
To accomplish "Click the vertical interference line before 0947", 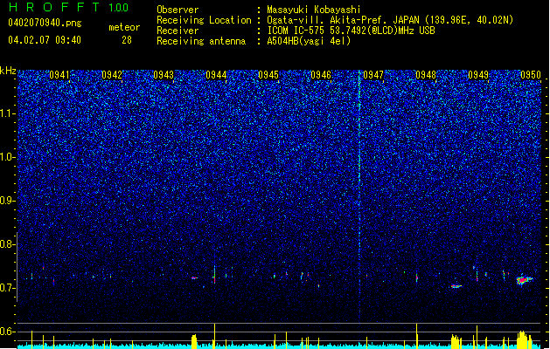I will click(359, 196).
